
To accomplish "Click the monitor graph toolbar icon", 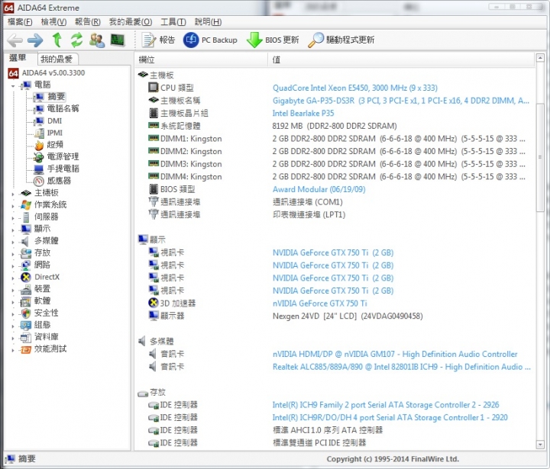I will click(x=117, y=40).
